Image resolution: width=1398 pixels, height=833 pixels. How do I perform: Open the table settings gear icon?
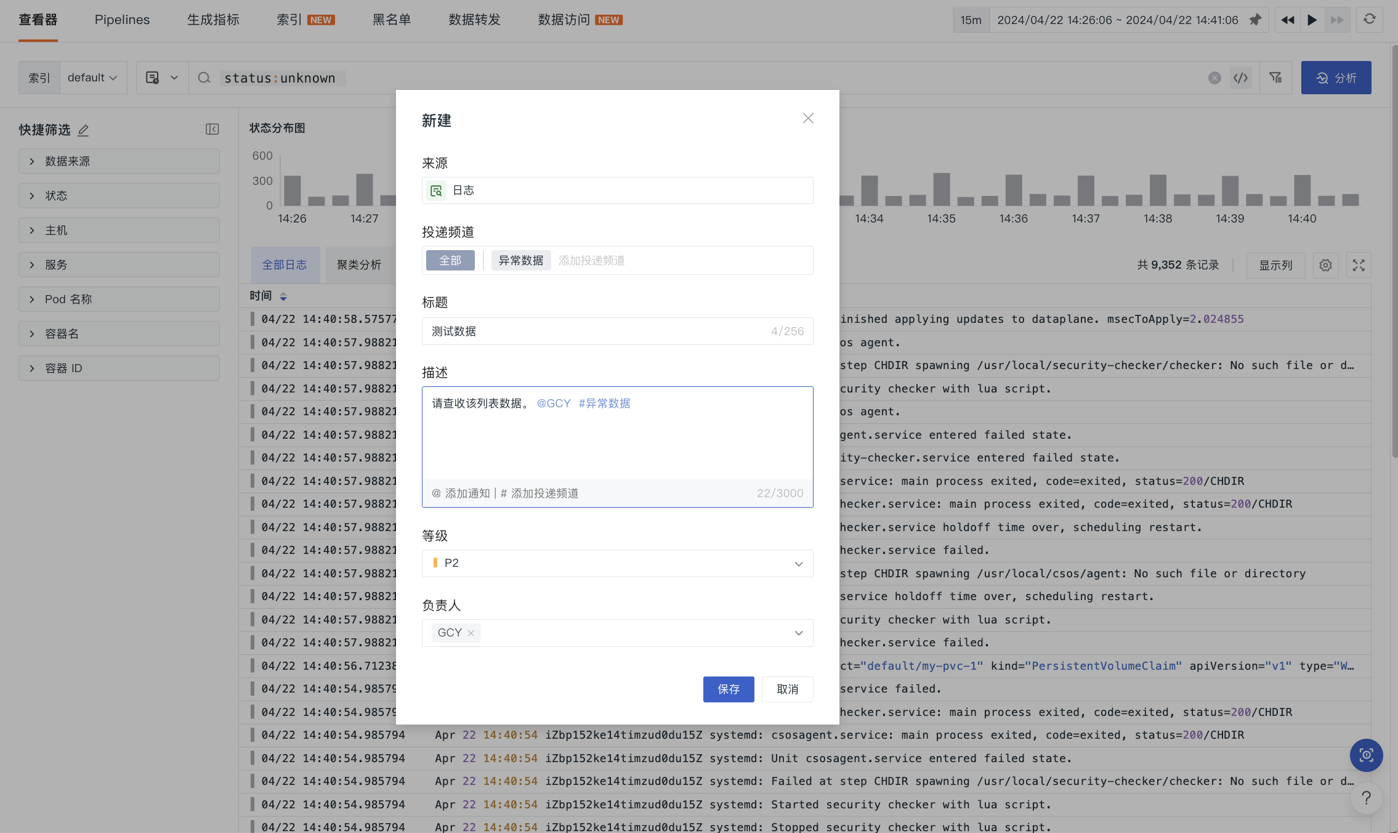(1325, 265)
